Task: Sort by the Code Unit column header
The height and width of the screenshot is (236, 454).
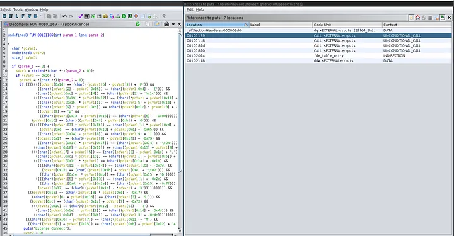Action: (347, 25)
